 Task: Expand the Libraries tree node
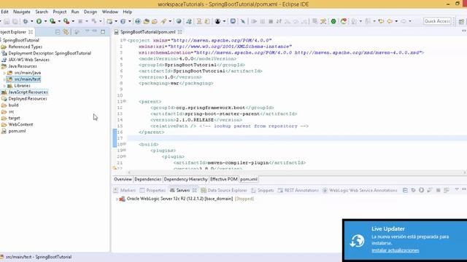[x=4, y=86]
